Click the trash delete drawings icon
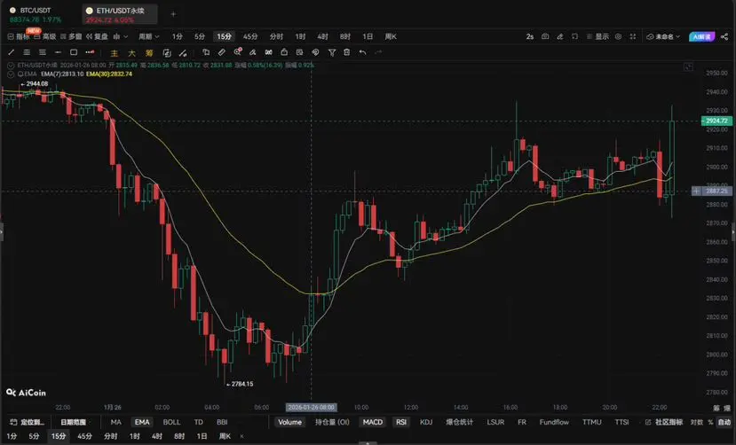Image resolution: width=736 pixels, height=445 pixels. click(x=347, y=52)
